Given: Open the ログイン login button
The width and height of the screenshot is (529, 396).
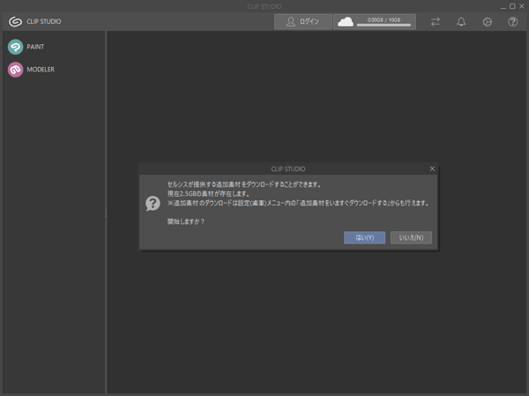Looking at the screenshot, I should pyautogui.click(x=303, y=21).
